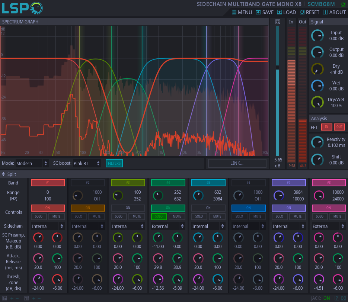Toggle band #2 ON switch
Viewport: 348px width, 302px height.
88,208
